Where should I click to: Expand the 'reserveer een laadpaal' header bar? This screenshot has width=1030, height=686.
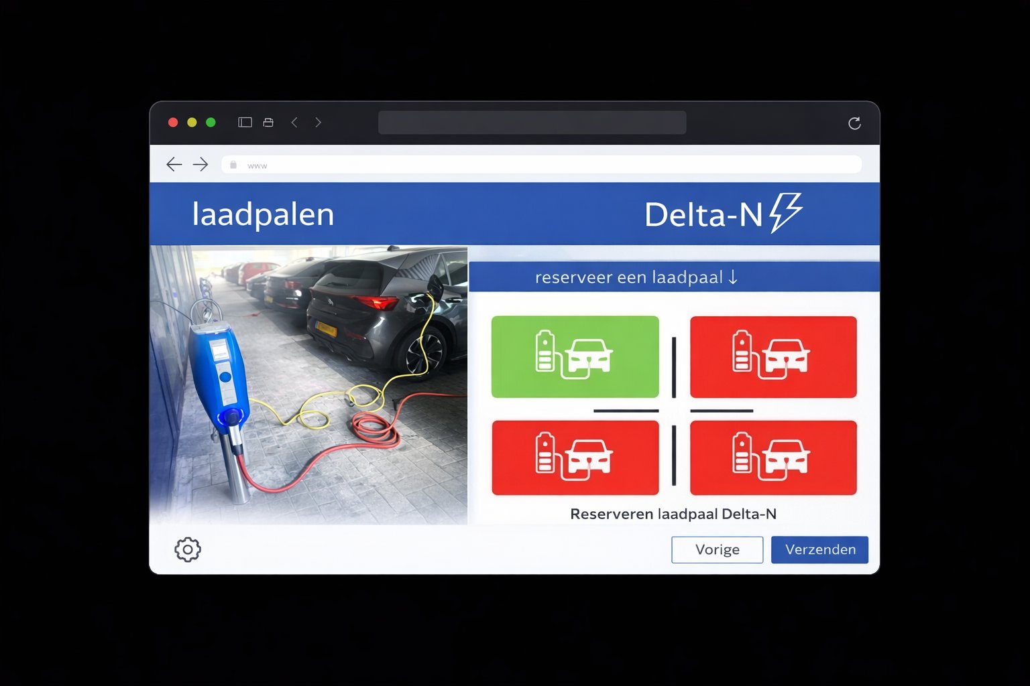click(x=674, y=277)
